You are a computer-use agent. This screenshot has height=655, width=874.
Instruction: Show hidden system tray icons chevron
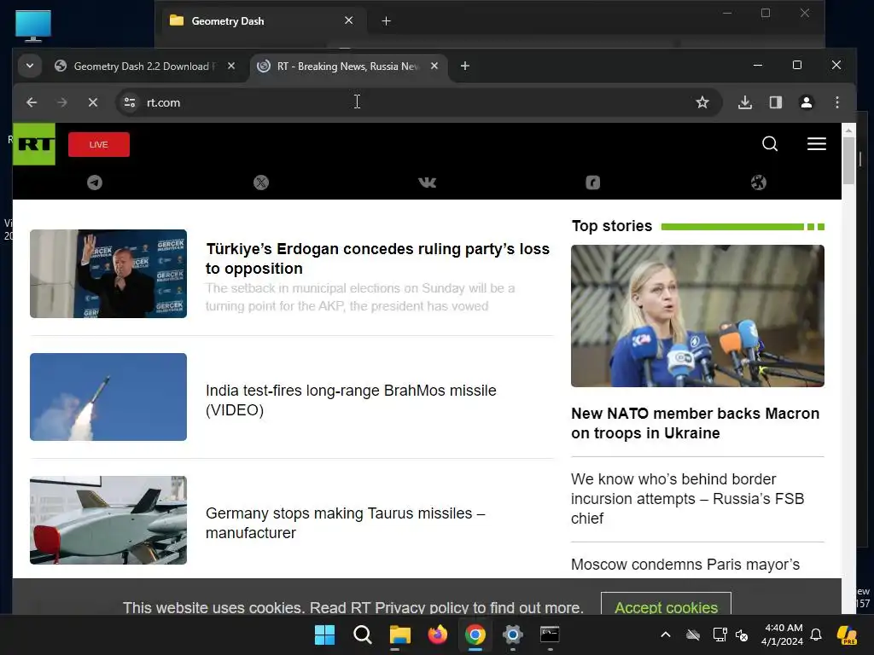(x=666, y=635)
